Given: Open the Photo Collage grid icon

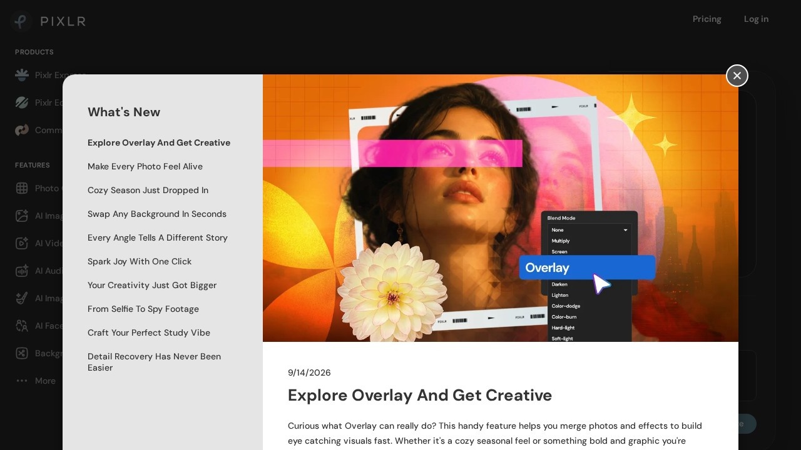Looking at the screenshot, I should coord(22,188).
